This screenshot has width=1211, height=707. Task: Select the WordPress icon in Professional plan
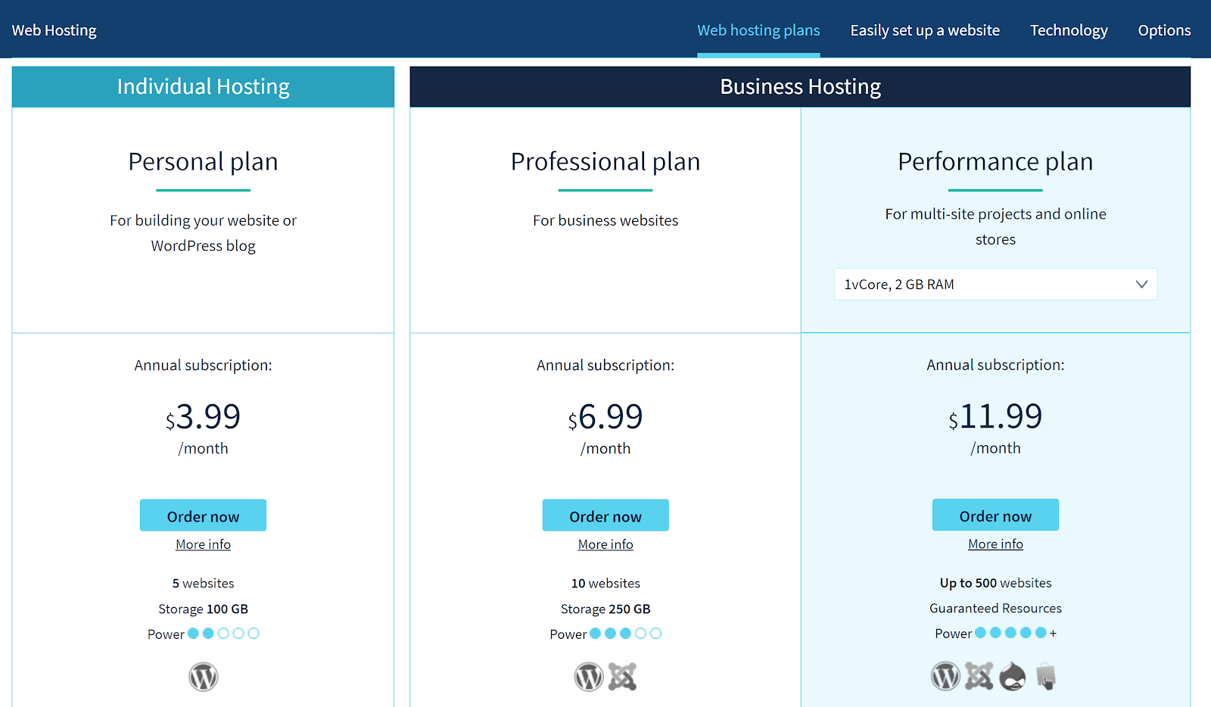point(589,676)
